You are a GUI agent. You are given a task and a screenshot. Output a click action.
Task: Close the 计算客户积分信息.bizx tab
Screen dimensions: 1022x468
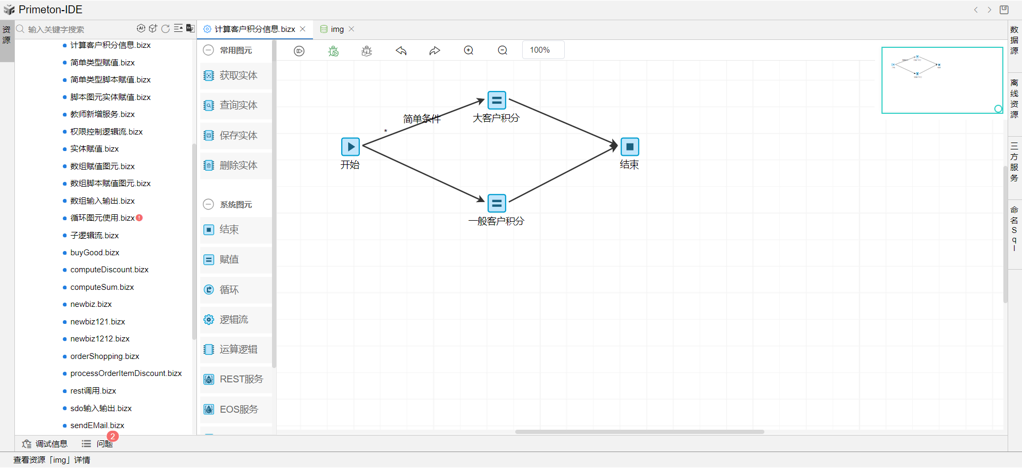(303, 29)
